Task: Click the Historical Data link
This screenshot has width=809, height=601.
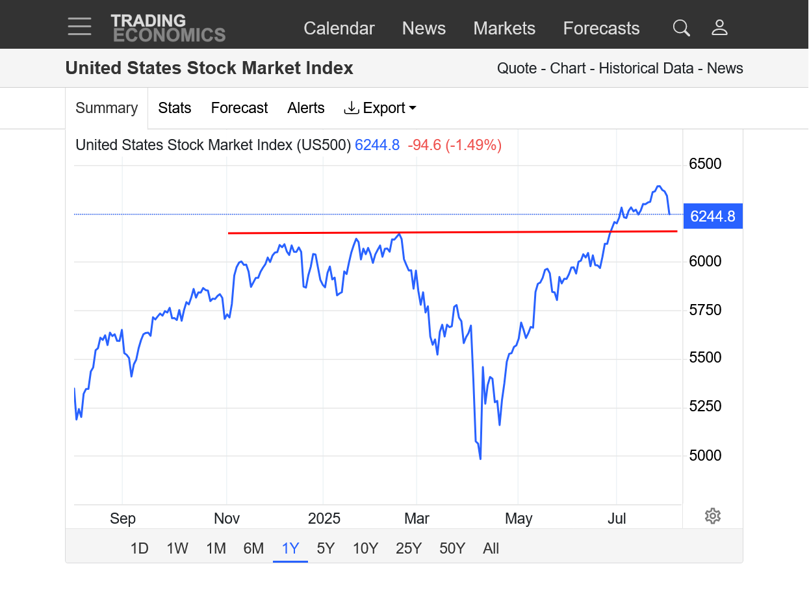Action: [x=647, y=68]
